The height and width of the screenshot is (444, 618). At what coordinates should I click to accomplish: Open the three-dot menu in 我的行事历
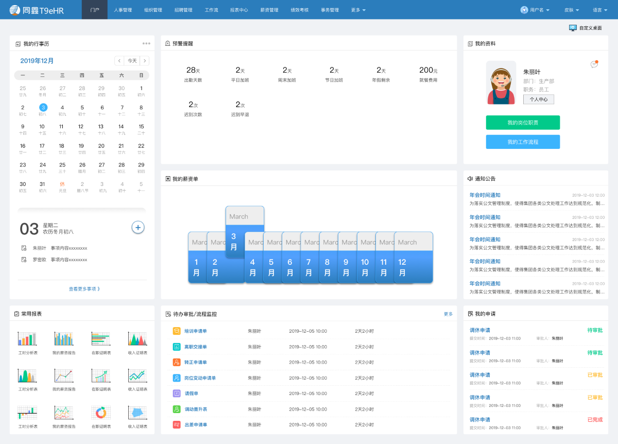coord(146,43)
